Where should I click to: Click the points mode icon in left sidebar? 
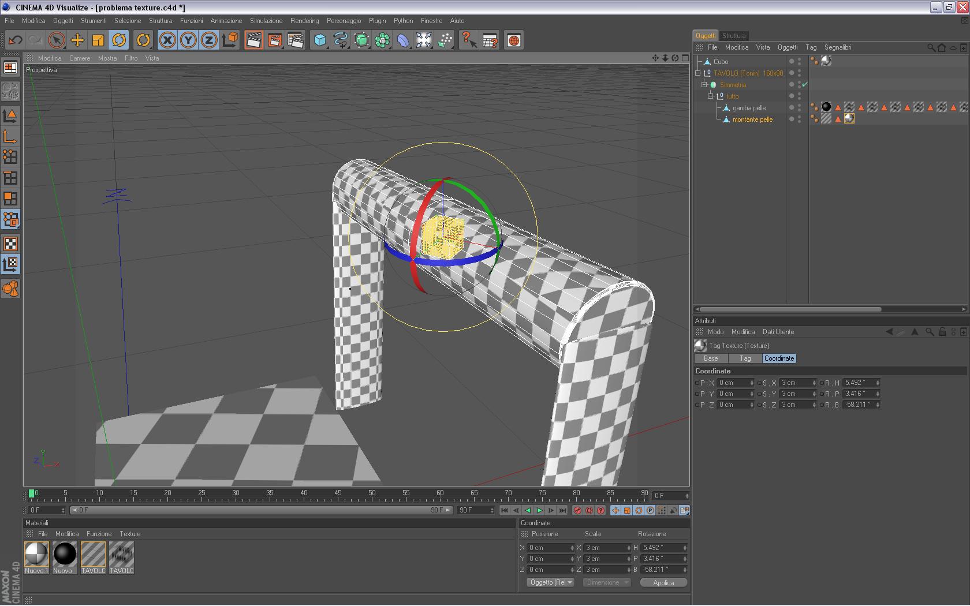tap(10, 157)
